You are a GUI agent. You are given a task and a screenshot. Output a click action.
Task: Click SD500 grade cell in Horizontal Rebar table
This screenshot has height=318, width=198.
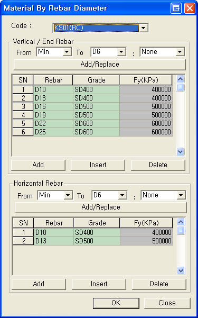pos(97,241)
